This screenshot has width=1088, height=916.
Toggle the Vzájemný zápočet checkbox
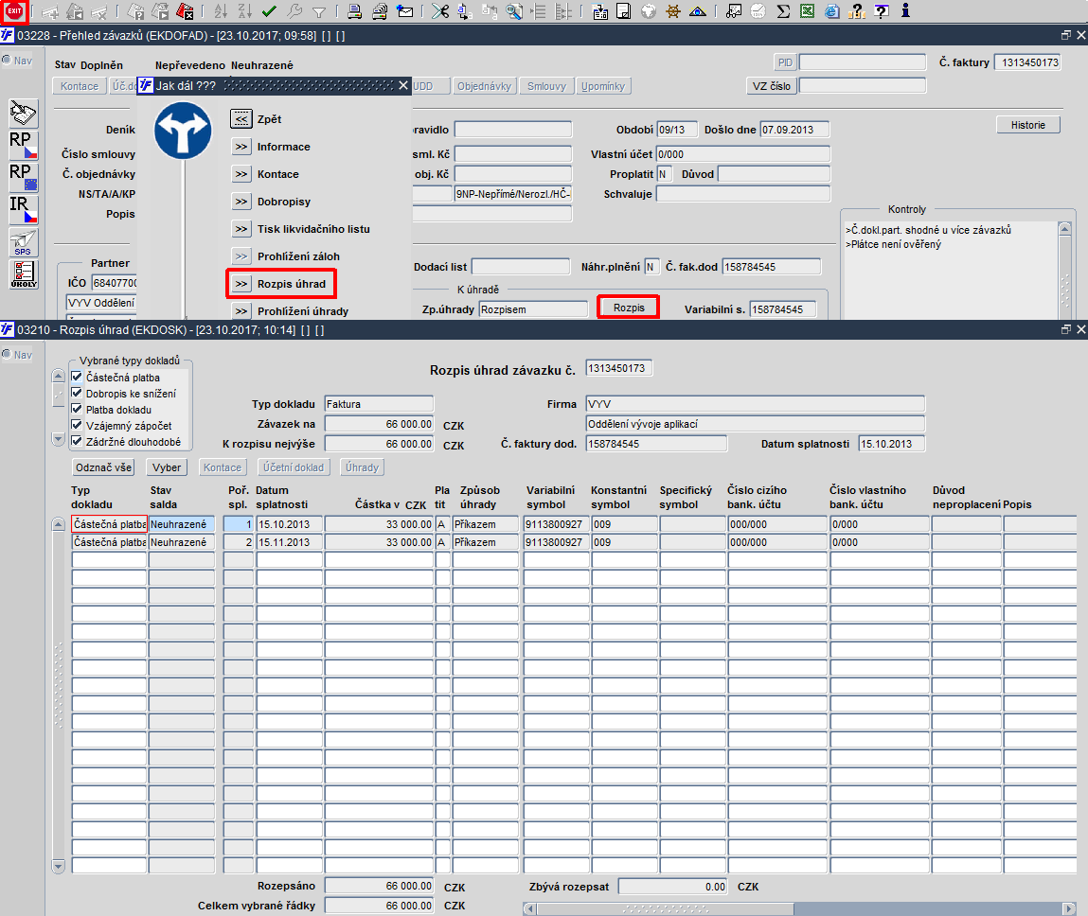[x=77, y=425]
